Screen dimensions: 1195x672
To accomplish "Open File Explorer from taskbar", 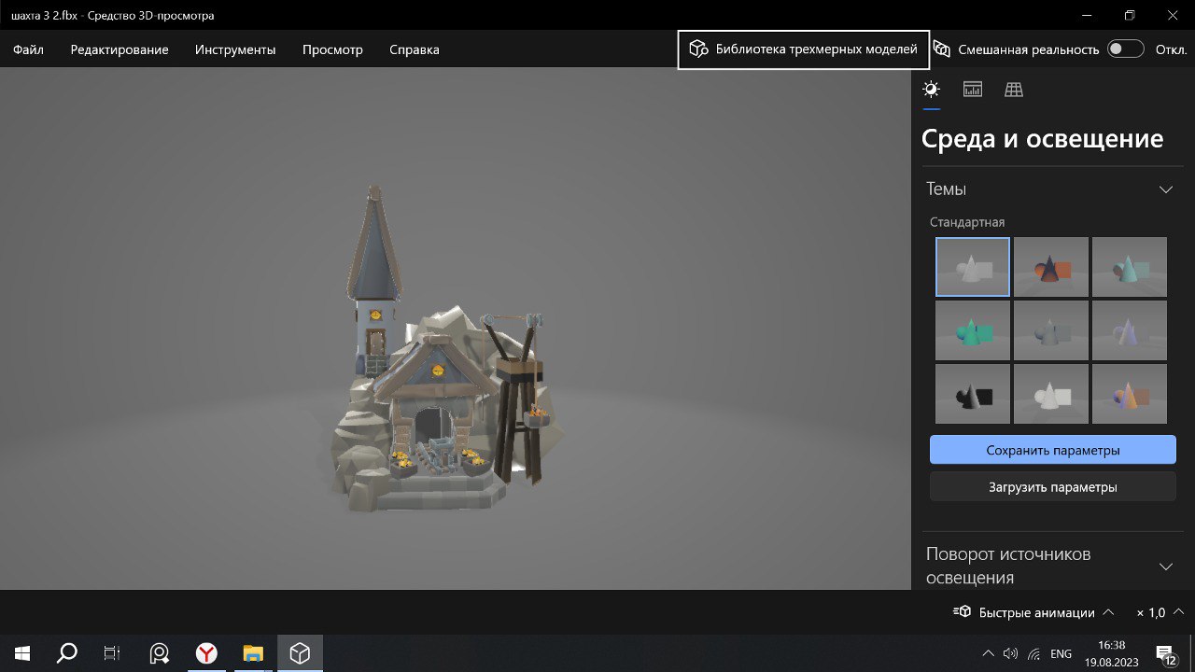I will (253, 653).
